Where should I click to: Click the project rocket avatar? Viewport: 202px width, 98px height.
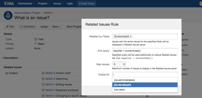click(8, 15)
